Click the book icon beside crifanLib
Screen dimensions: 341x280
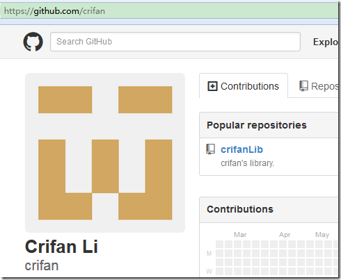211,149
